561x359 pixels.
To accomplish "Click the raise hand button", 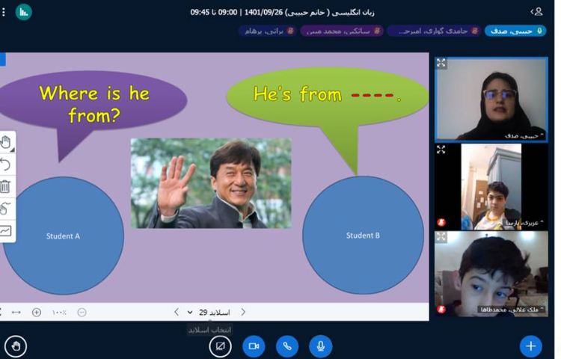I will pos(15,346).
